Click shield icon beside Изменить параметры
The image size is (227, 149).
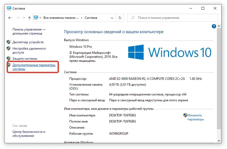coord(185,115)
